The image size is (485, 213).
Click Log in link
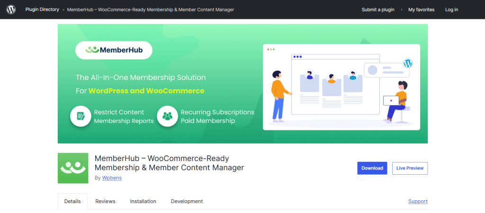(x=451, y=9)
